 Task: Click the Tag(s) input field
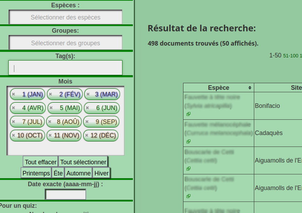pyautogui.click(x=66, y=68)
